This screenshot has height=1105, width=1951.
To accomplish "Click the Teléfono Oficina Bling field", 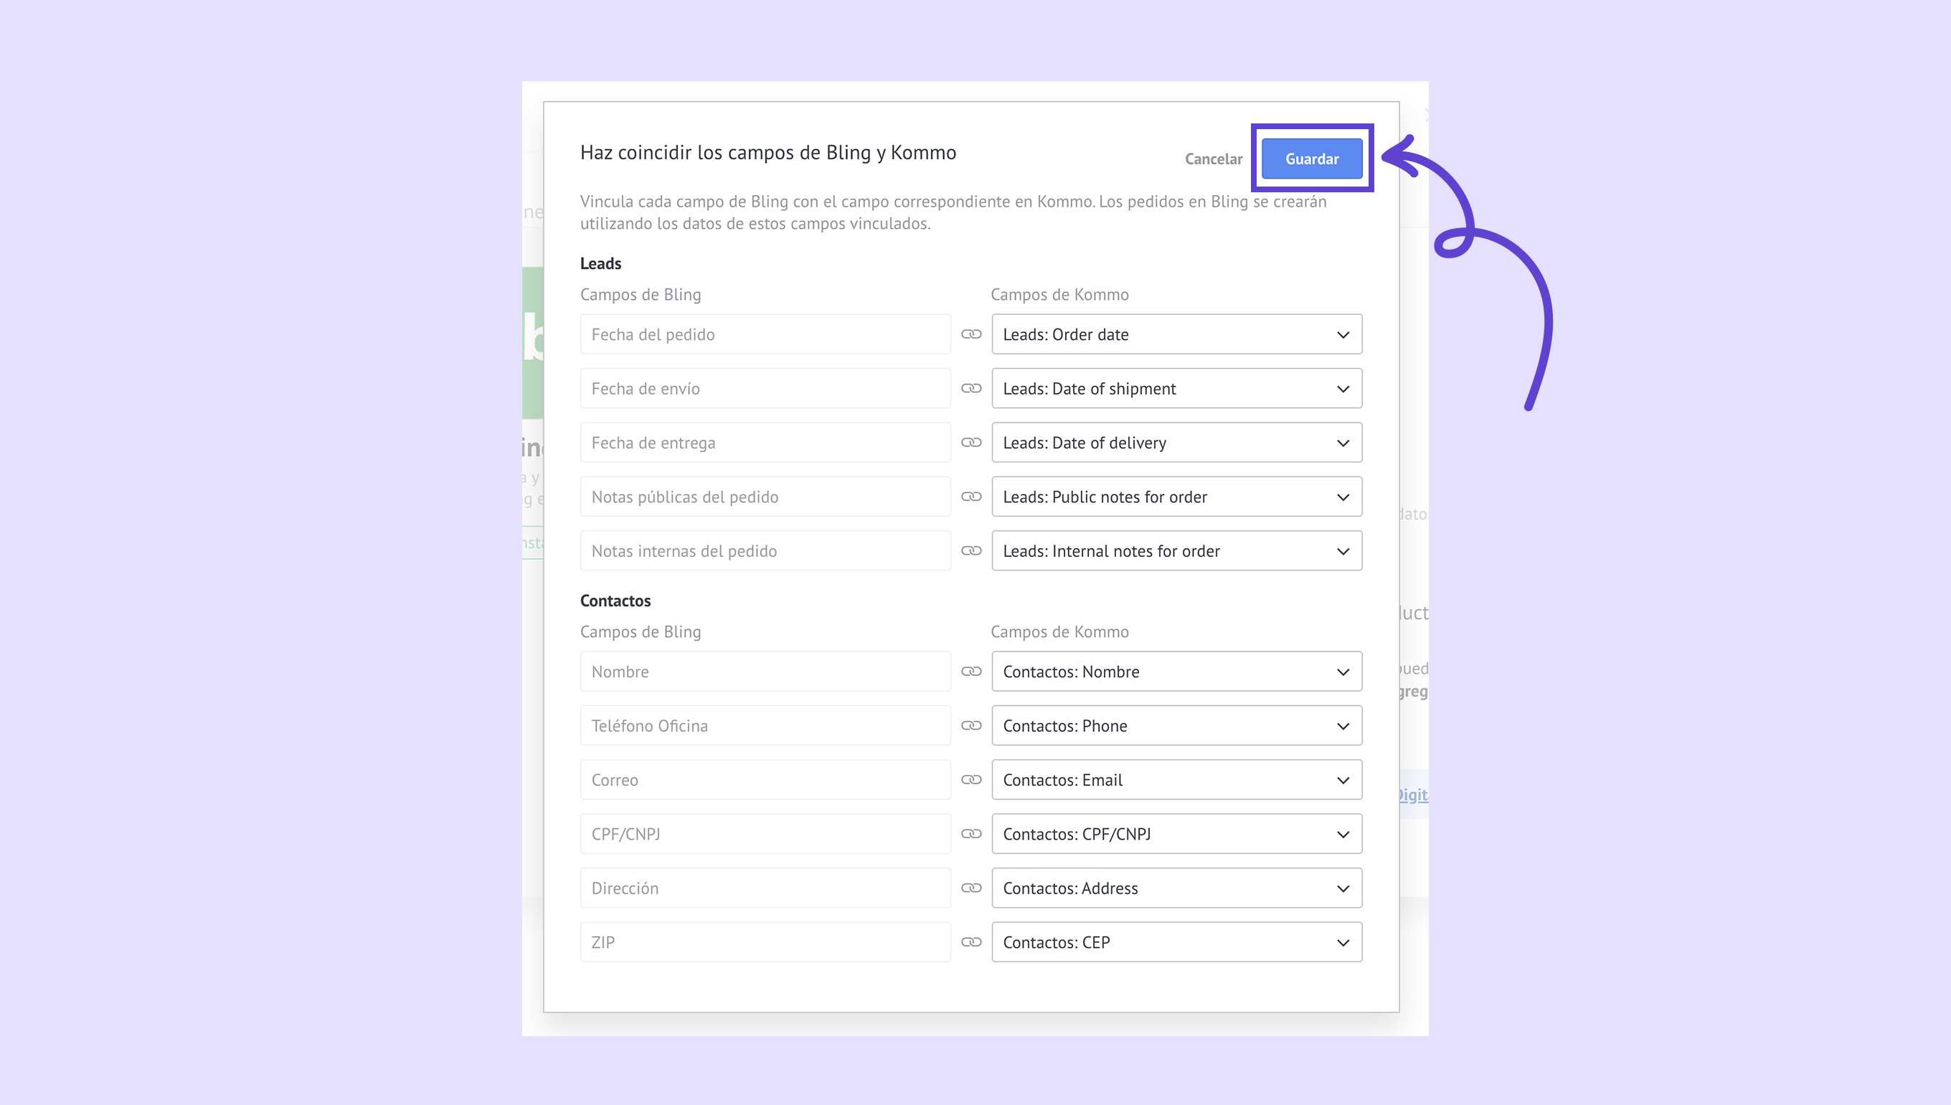I will tap(765, 726).
